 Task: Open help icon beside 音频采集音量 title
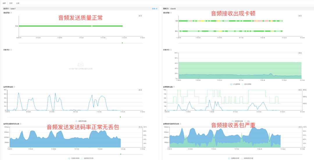14,87
